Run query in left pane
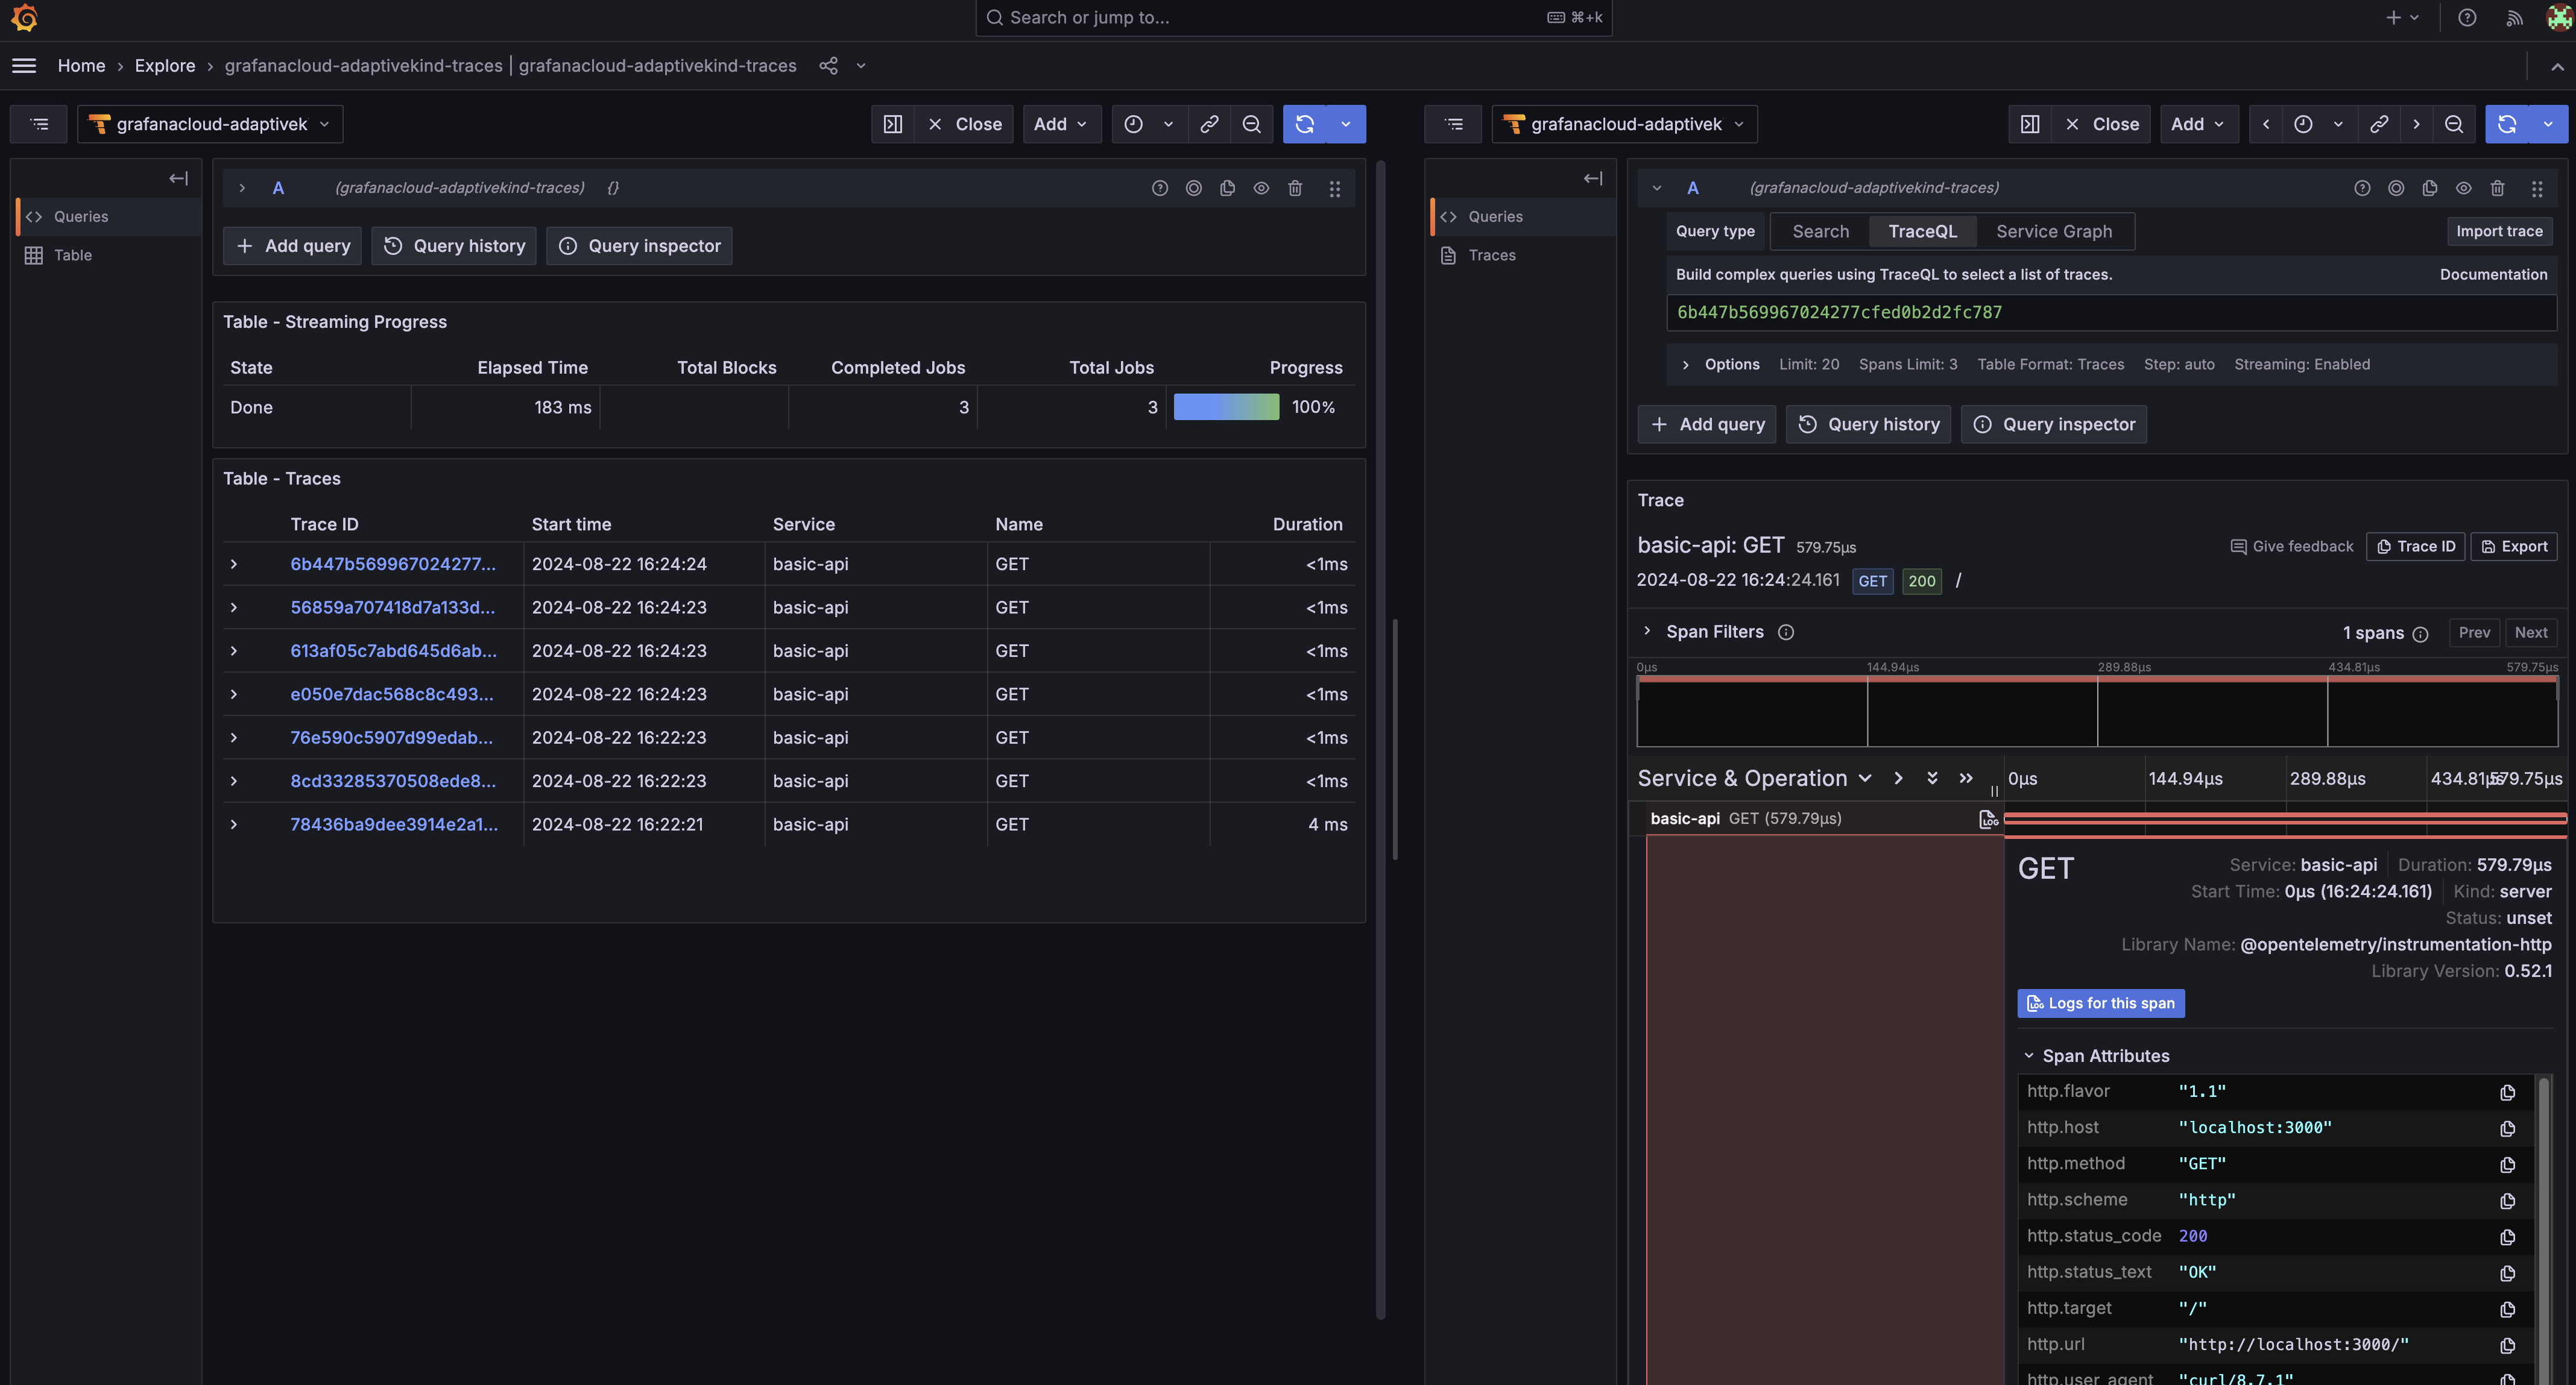Image resolution: width=2576 pixels, height=1385 pixels. tap(1304, 124)
